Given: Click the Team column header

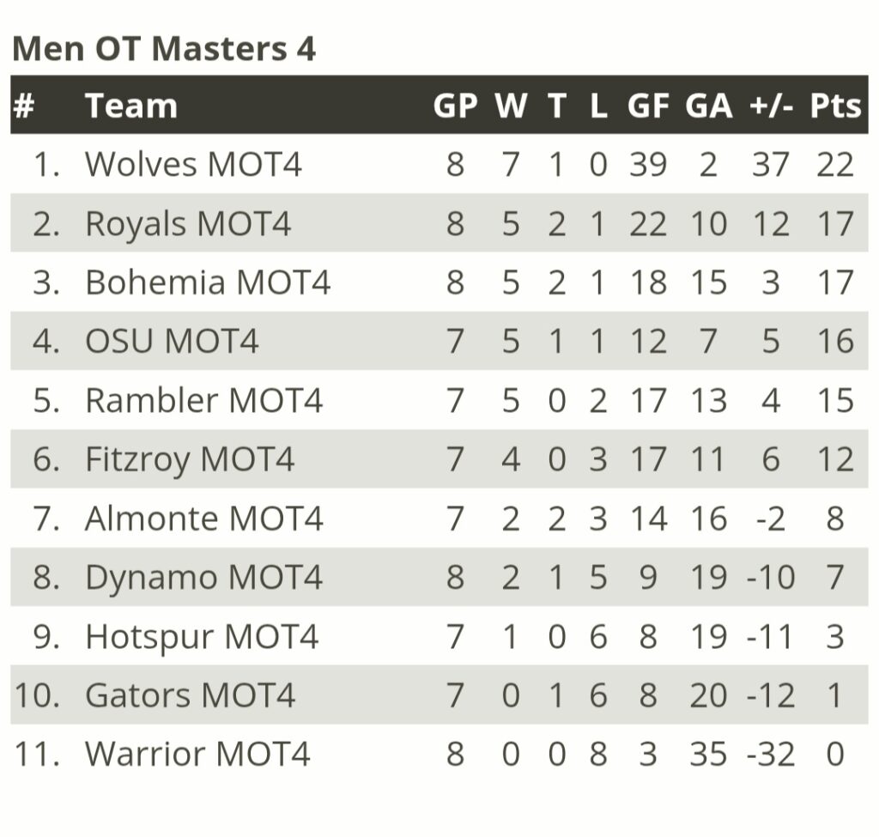Looking at the screenshot, I should 131,106.
